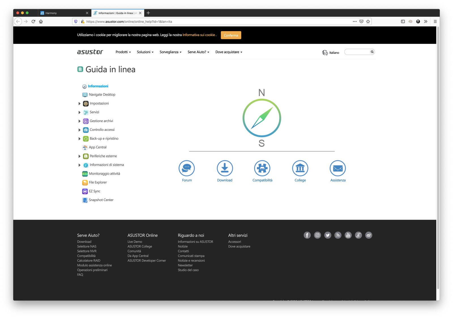Go to the browser home page
453x318 pixels.
41,21
